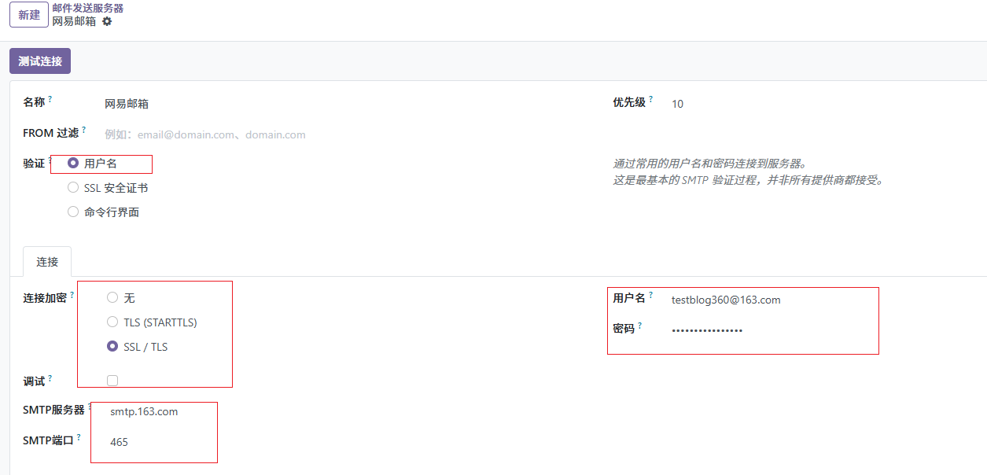Screen dimensions: 987x475
Task: Switch to the 连接 tab
Action: (x=47, y=262)
